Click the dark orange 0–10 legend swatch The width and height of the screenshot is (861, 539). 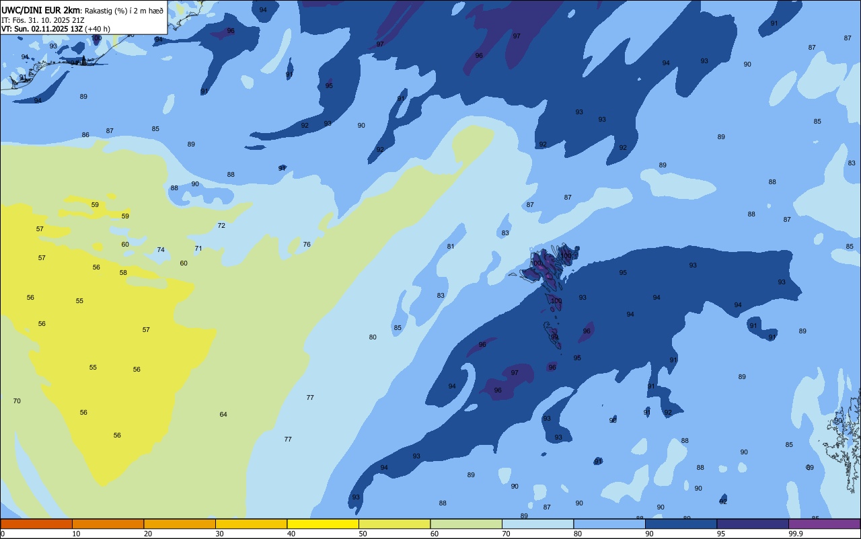(x=36, y=524)
